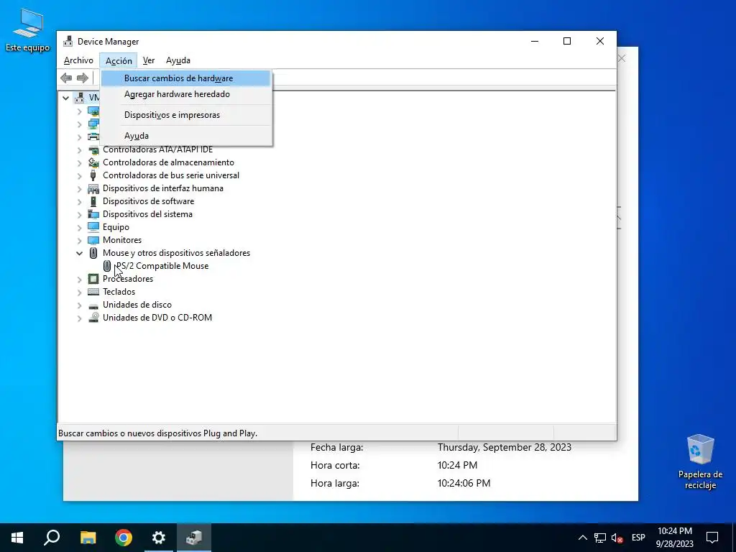Close the Acción menu via its label
736x552 pixels.
tap(119, 60)
